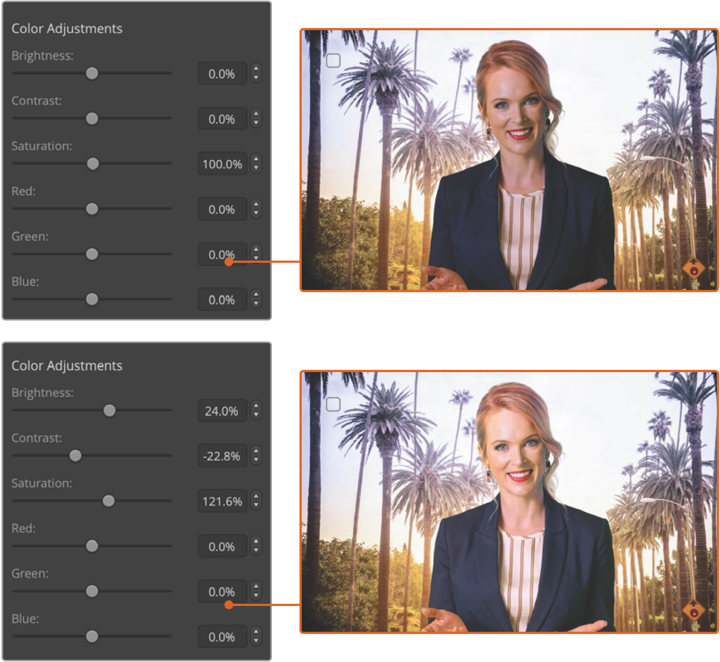Click the Red value field in the top panel
This screenshot has width=720, height=662.
pyautogui.click(x=222, y=209)
